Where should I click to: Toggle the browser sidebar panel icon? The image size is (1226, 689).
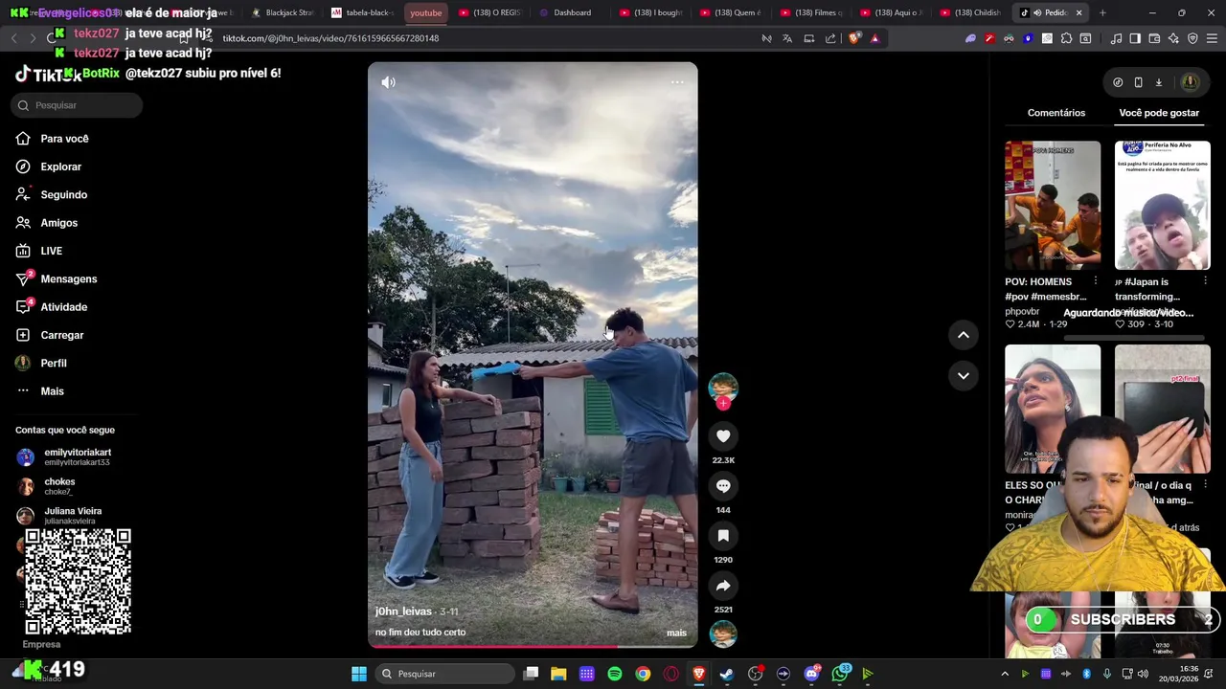1135,38
